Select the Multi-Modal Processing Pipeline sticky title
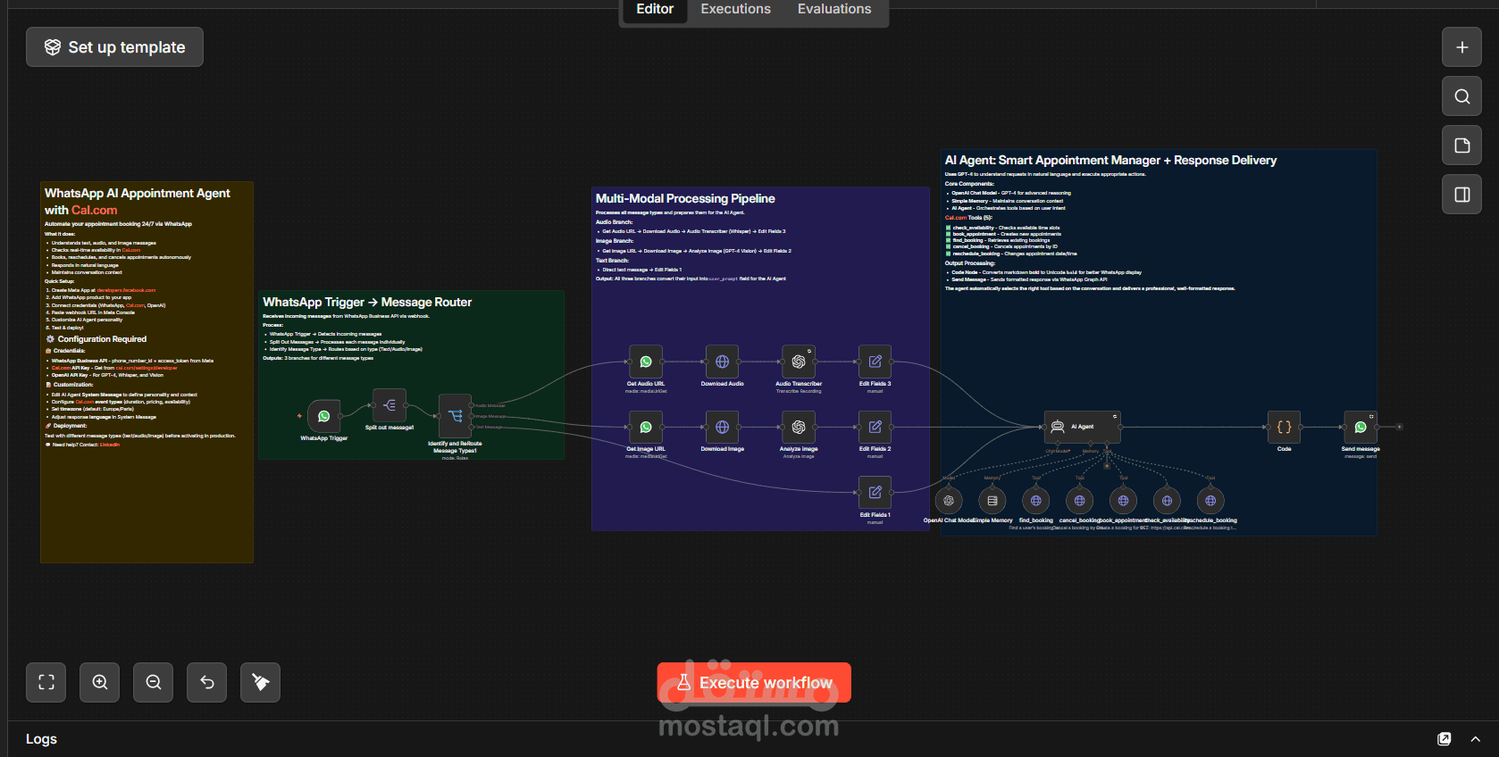 (685, 198)
